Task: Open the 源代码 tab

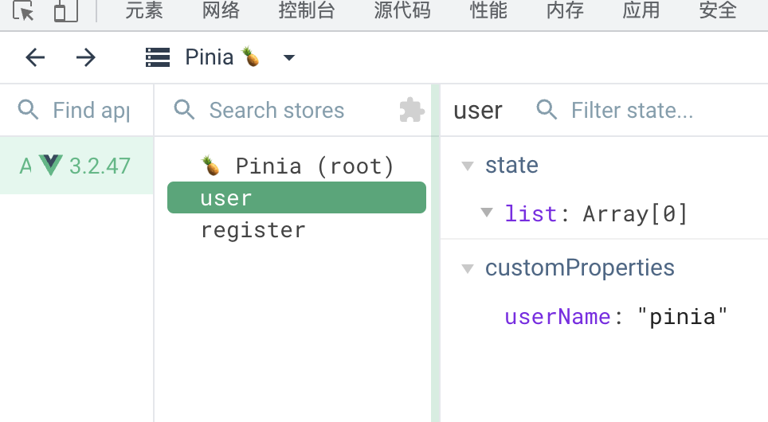Action: 402,10
